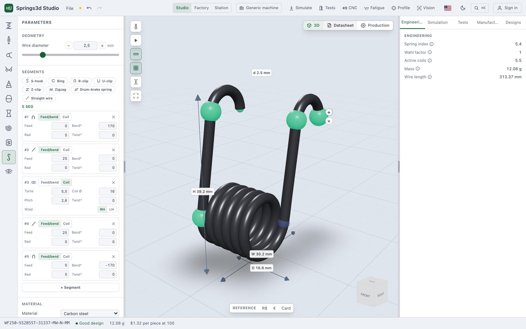Decrease wire diameter with minus button
The width and height of the screenshot is (526, 329).
click(x=68, y=46)
